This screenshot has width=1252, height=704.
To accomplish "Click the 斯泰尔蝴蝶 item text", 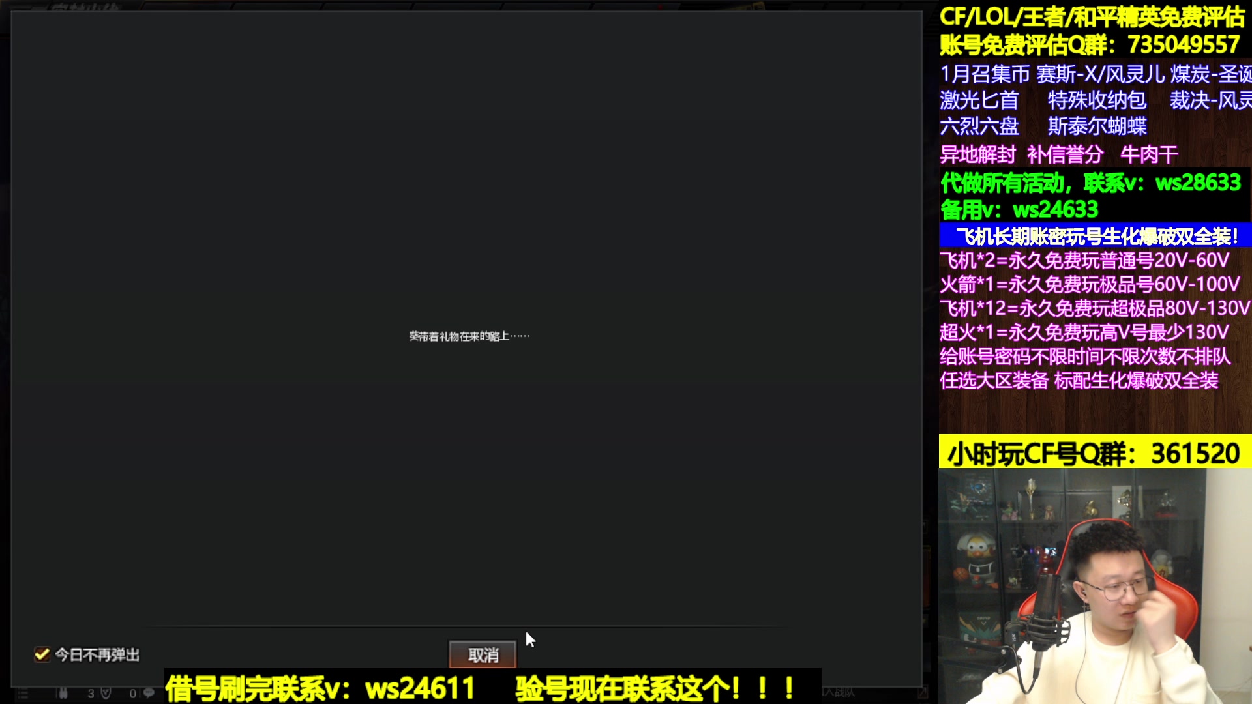I will point(1097,126).
